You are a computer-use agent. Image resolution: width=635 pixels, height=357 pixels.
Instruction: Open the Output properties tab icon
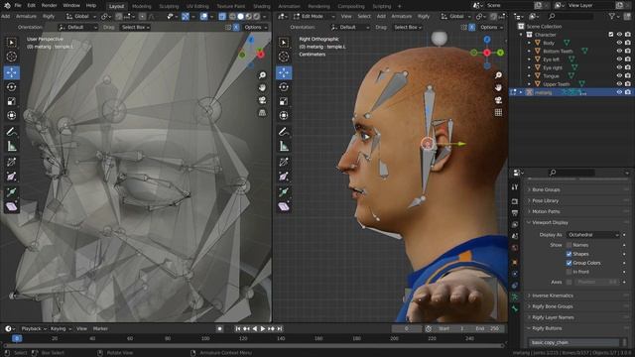tap(515, 213)
